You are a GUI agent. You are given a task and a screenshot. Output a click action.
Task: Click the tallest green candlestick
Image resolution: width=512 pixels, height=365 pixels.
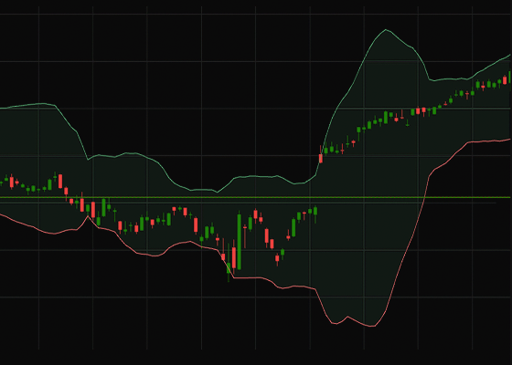pyautogui.click(x=239, y=242)
